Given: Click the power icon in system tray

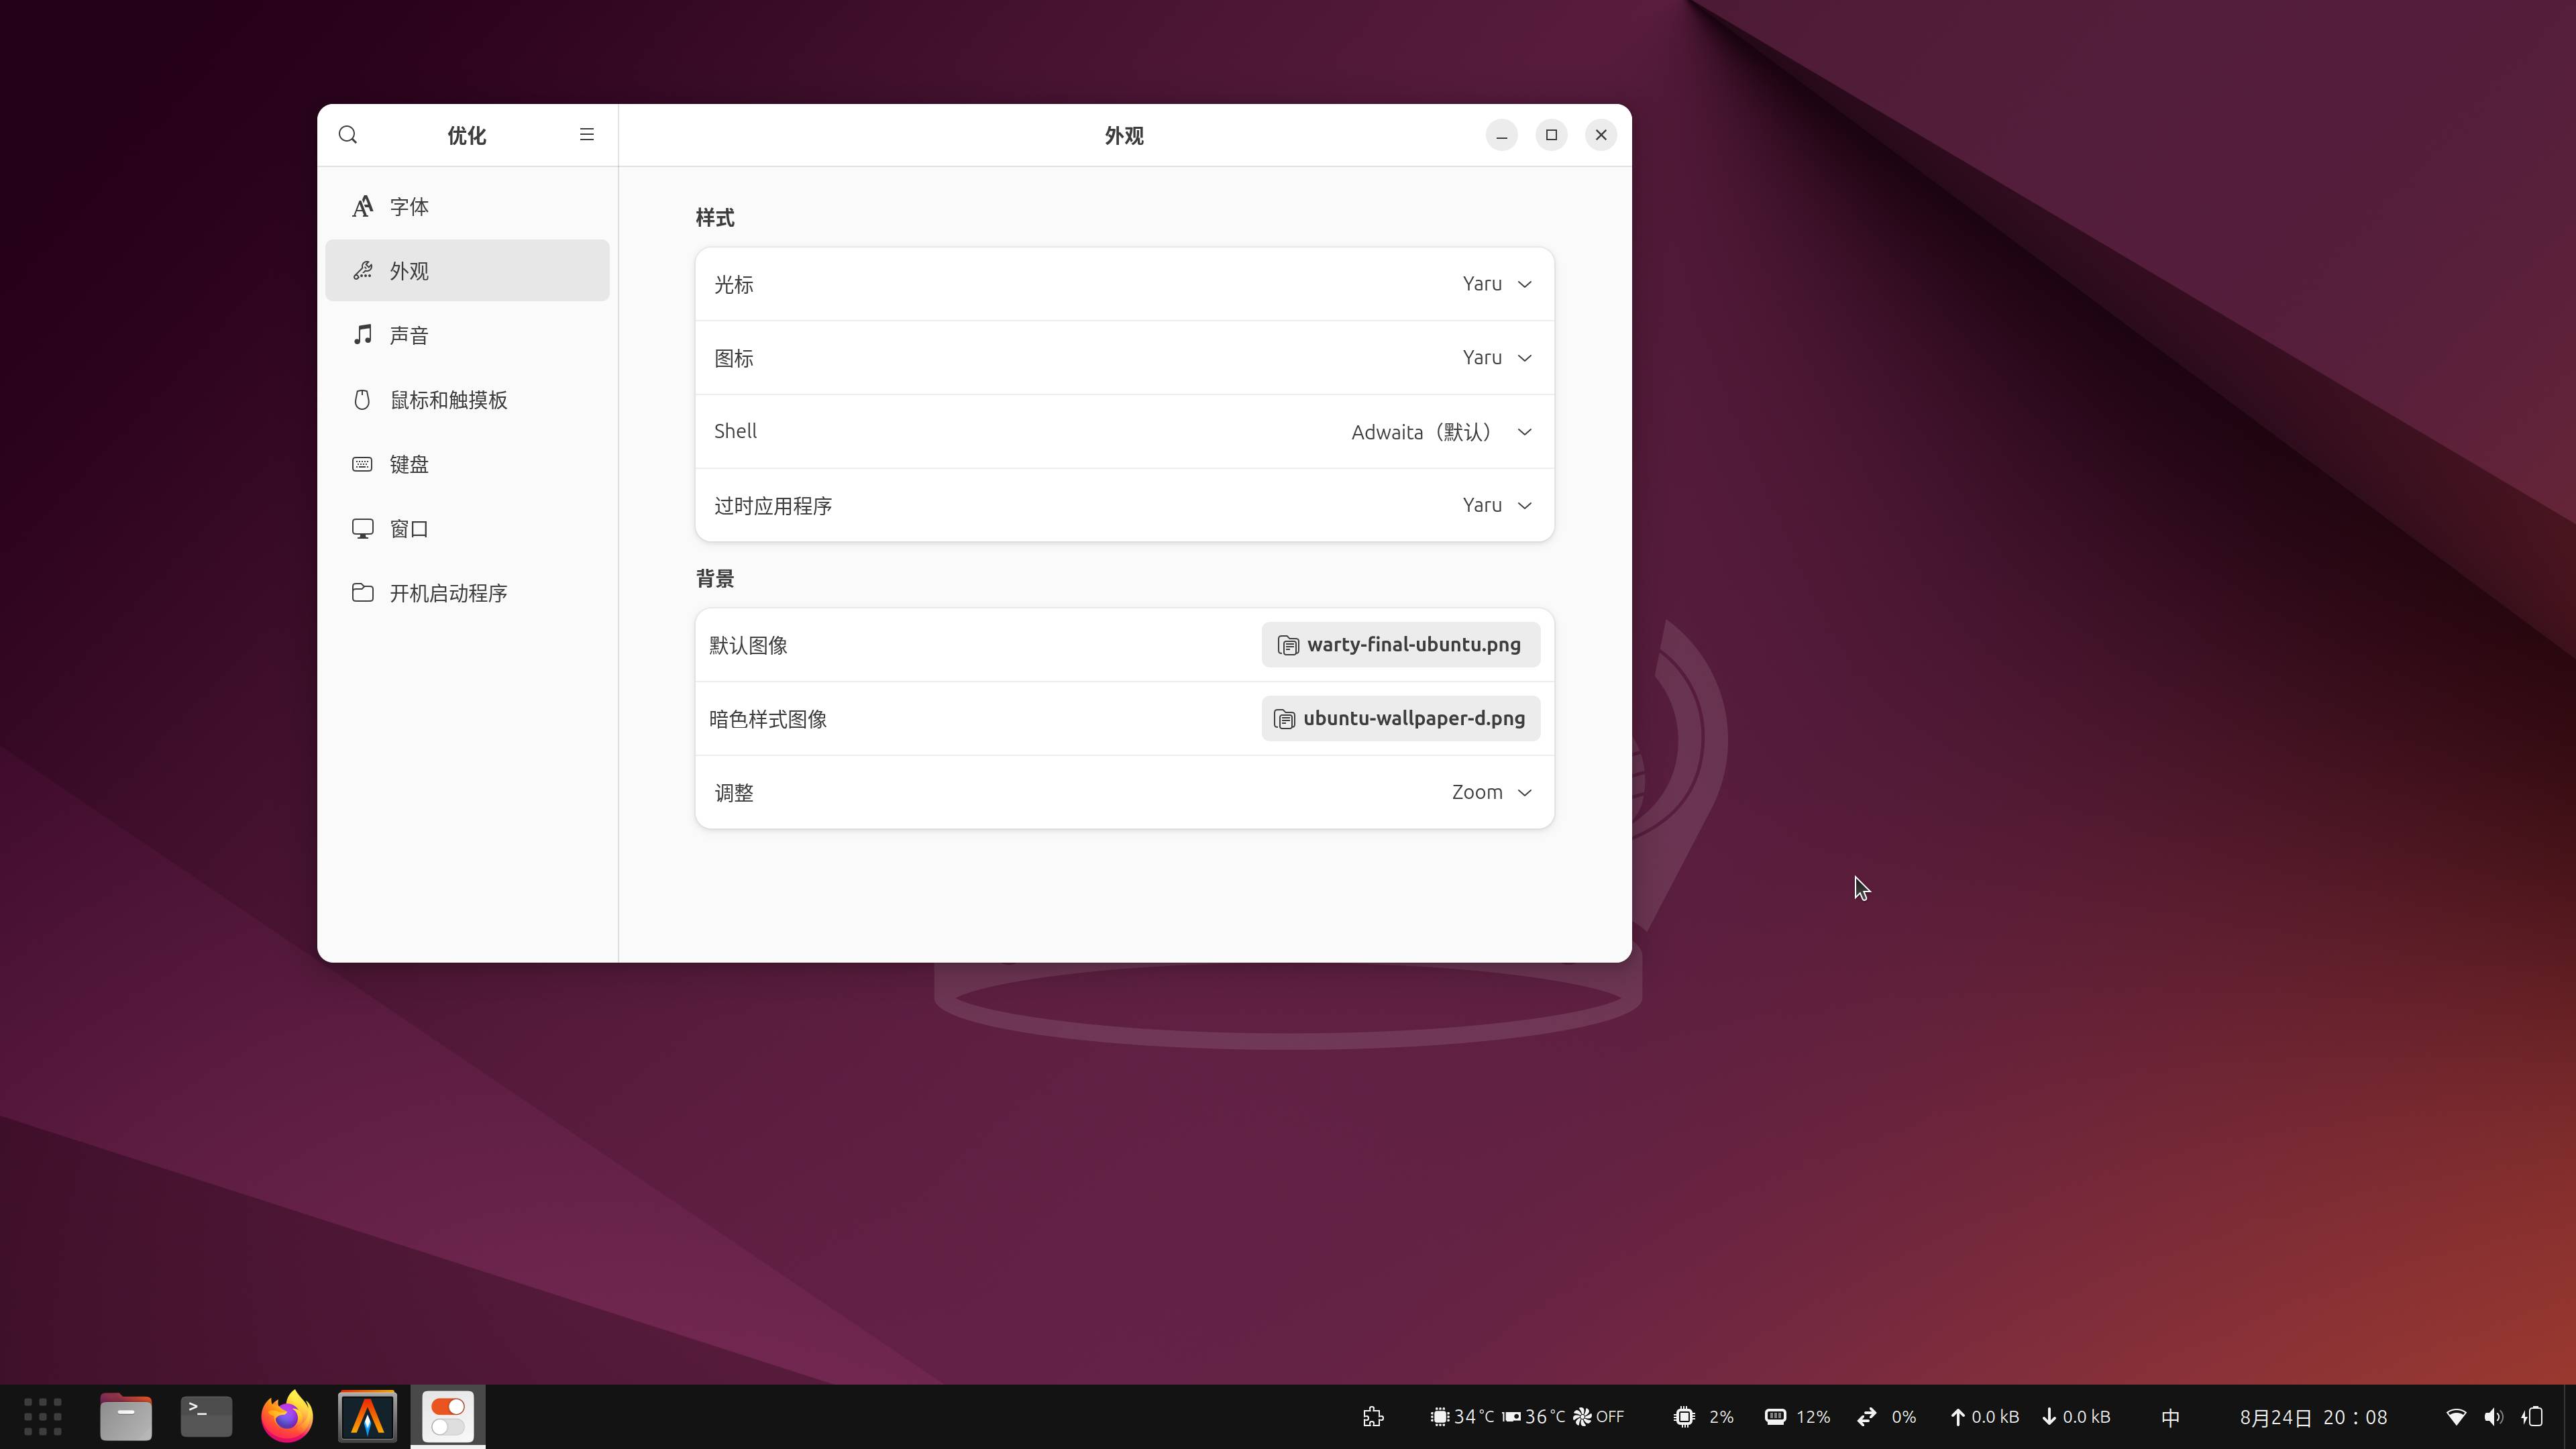Looking at the screenshot, I should [2533, 1417].
